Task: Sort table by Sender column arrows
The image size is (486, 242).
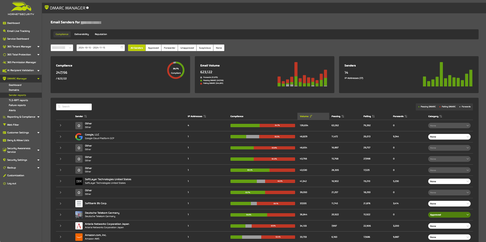Action: (86, 116)
